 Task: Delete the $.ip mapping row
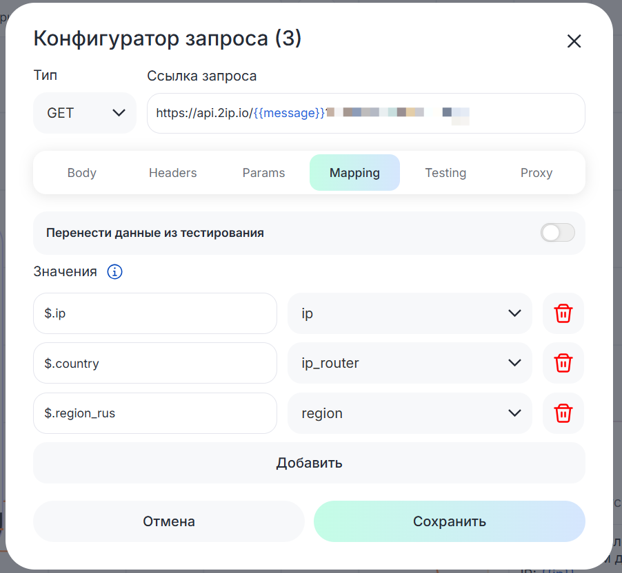563,313
